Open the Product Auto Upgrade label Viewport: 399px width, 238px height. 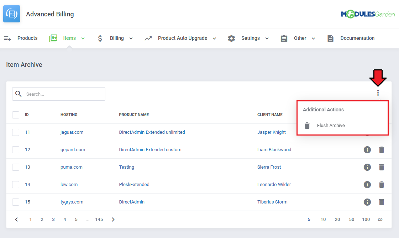(183, 38)
